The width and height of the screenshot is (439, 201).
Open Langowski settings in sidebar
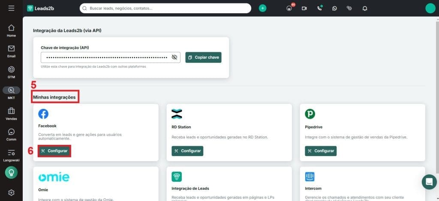(11, 156)
